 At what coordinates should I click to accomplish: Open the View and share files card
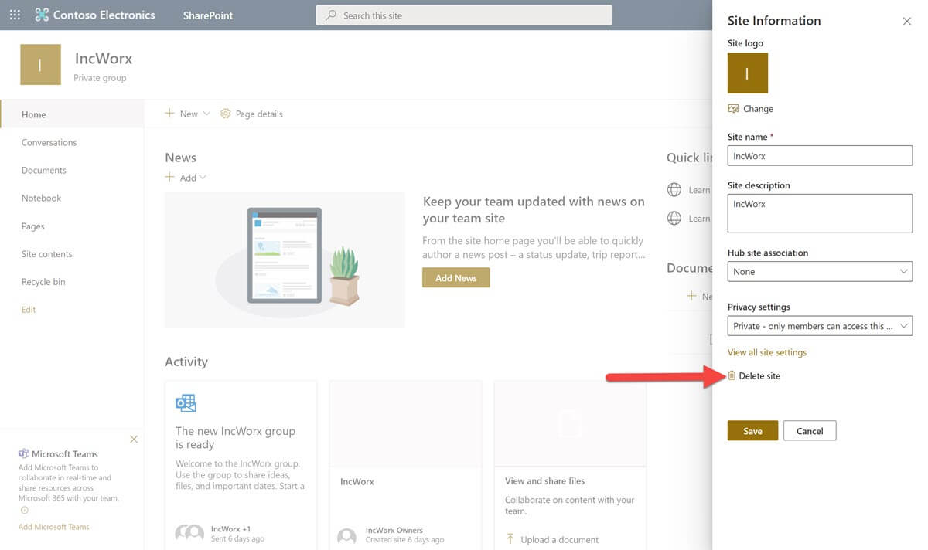[x=570, y=465]
